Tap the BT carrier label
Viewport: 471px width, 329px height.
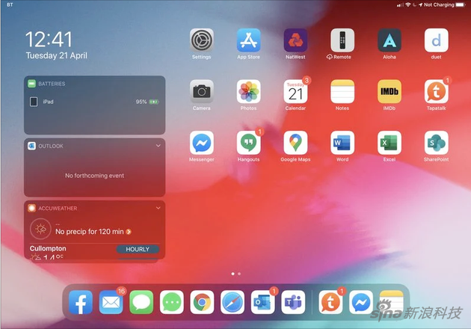point(10,4)
